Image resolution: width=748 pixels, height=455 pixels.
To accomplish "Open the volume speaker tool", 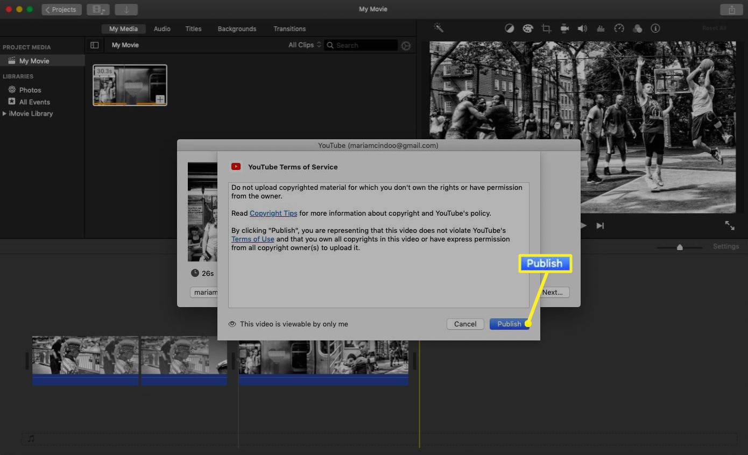I will tap(582, 29).
